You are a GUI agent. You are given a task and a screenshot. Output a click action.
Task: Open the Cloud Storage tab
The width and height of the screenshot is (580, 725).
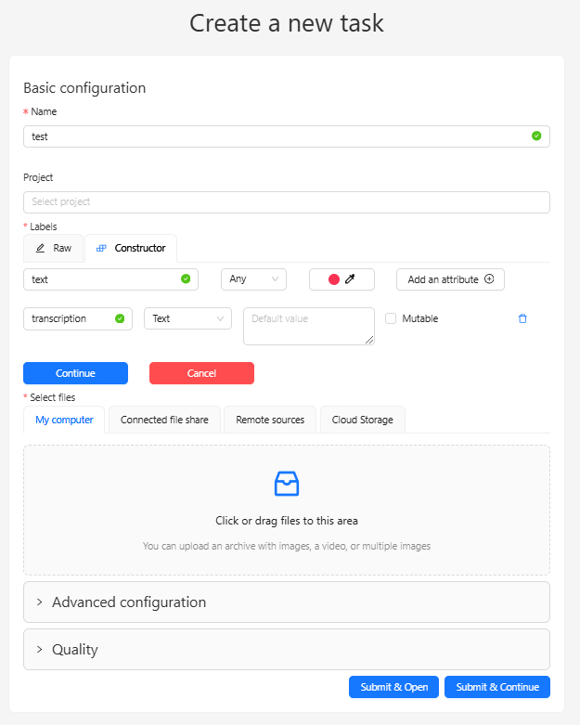tap(362, 420)
